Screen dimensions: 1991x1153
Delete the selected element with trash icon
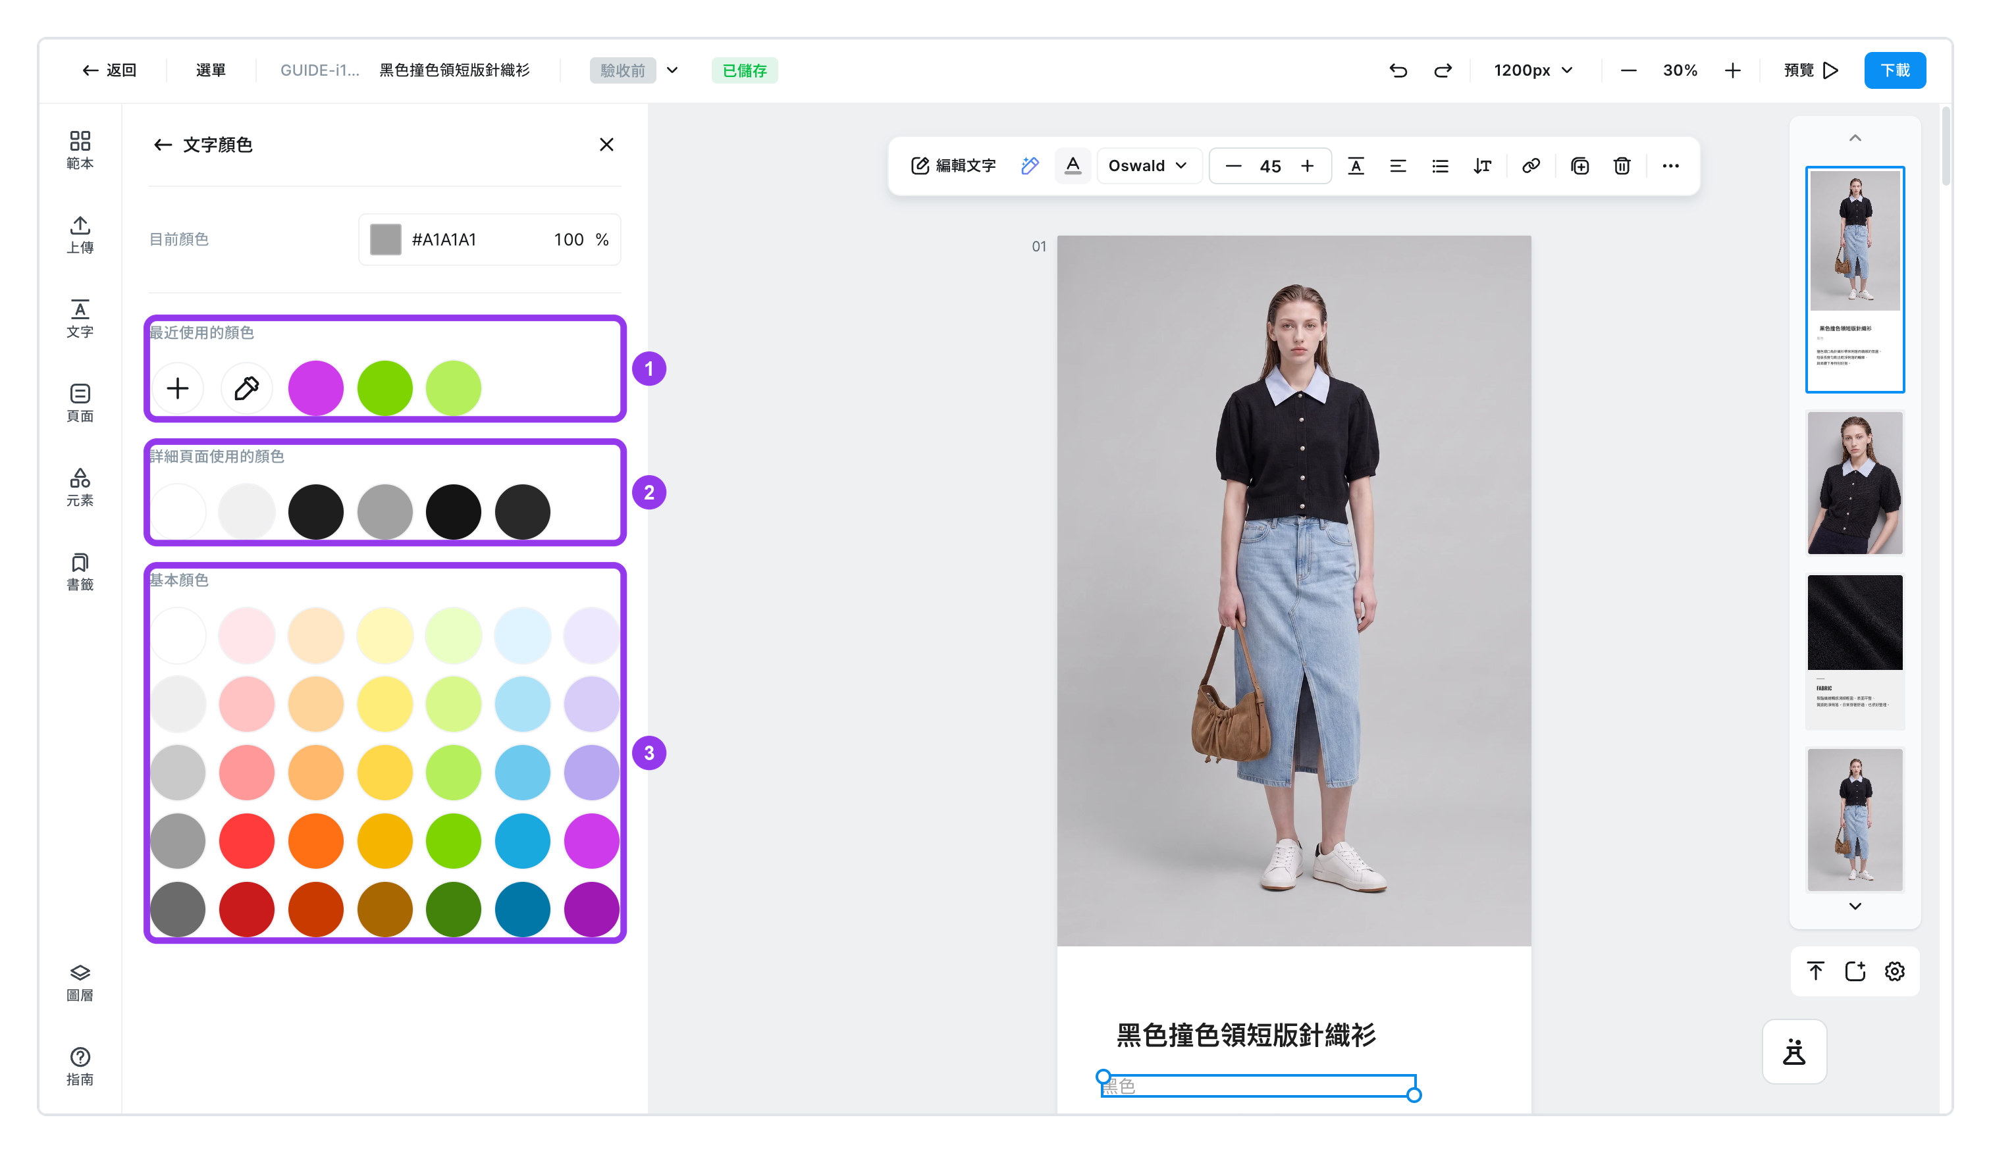pyautogui.click(x=1621, y=166)
